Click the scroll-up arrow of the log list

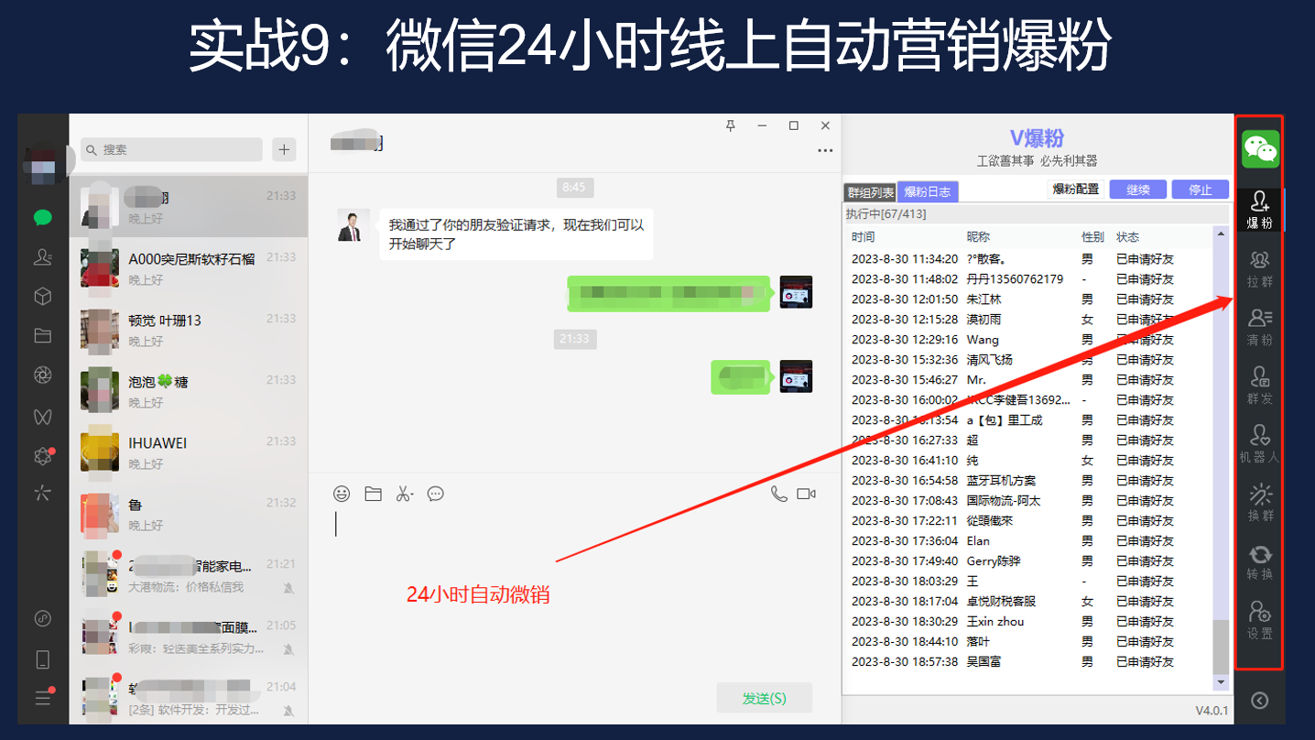tap(1221, 234)
